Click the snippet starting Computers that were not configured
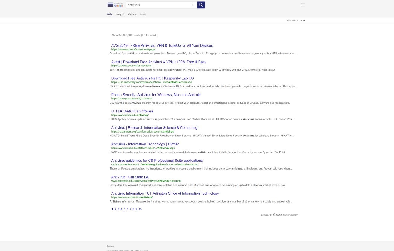 tap(198, 185)
